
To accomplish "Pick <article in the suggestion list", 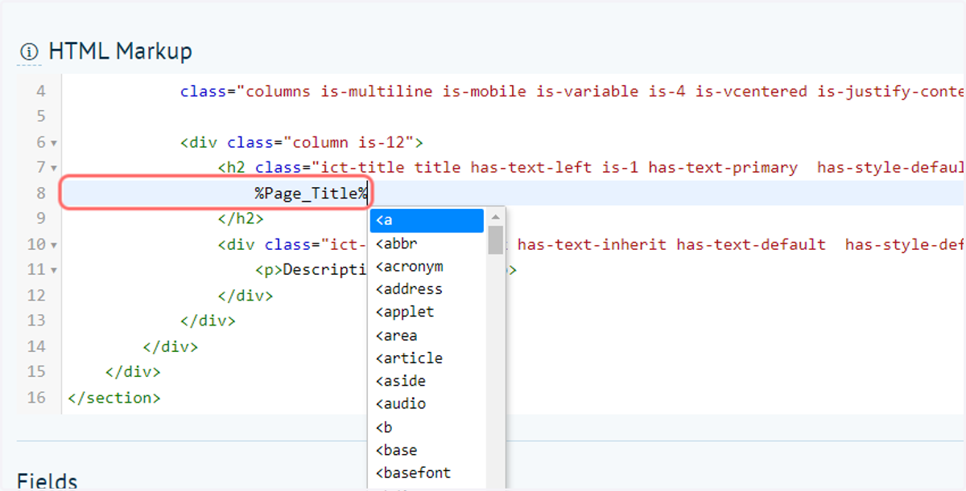I will tap(427, 358).
